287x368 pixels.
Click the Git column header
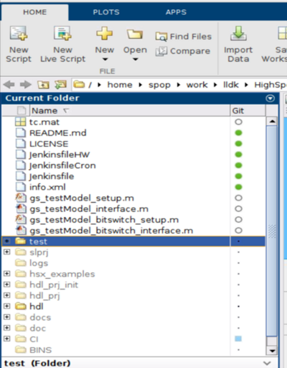click(x=248, y=111)
